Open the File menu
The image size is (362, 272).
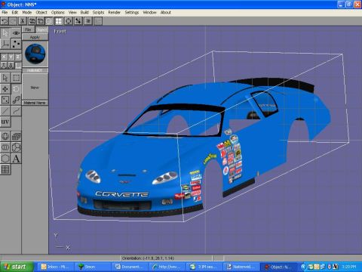5,12
